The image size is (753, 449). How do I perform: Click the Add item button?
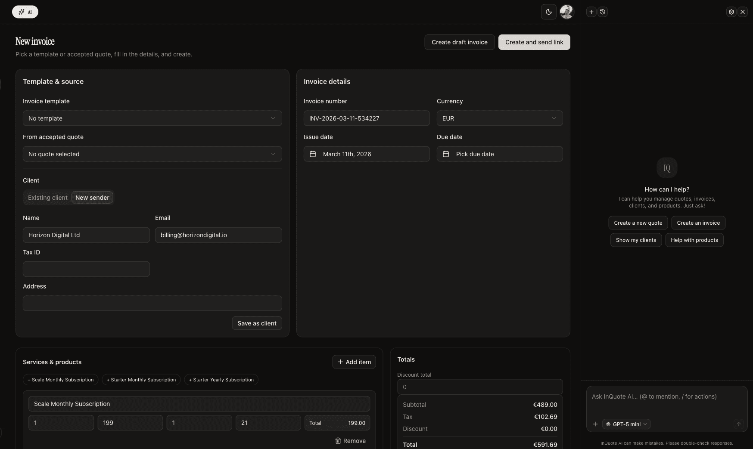[354, 362]
